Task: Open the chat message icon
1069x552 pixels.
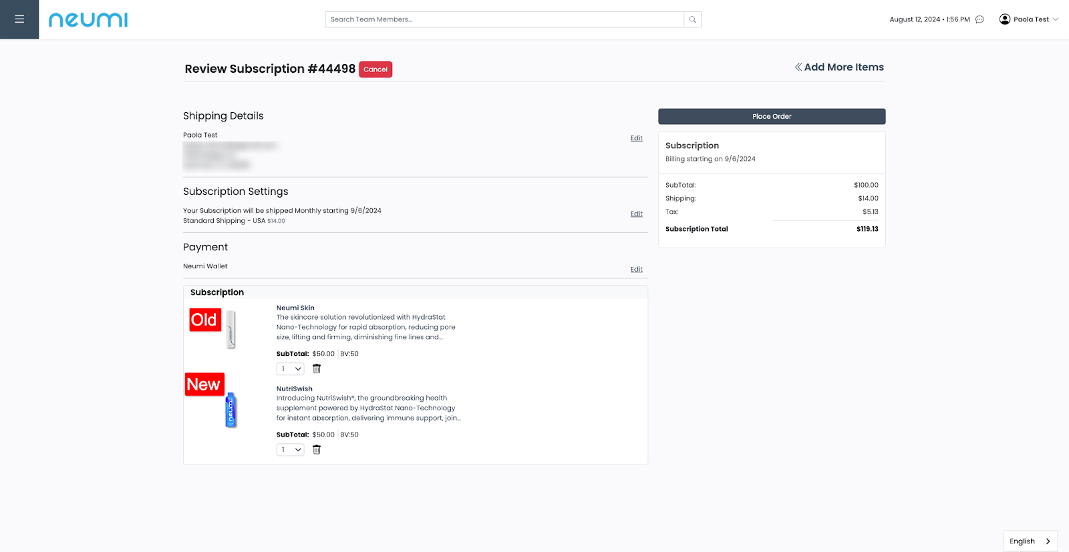Action: point(979,19)
